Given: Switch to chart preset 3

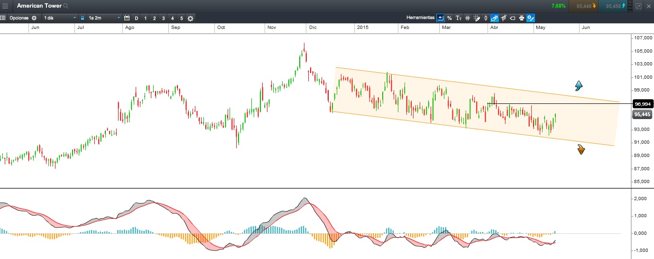Looking at the screenshot, I should [x=163, y=18].
